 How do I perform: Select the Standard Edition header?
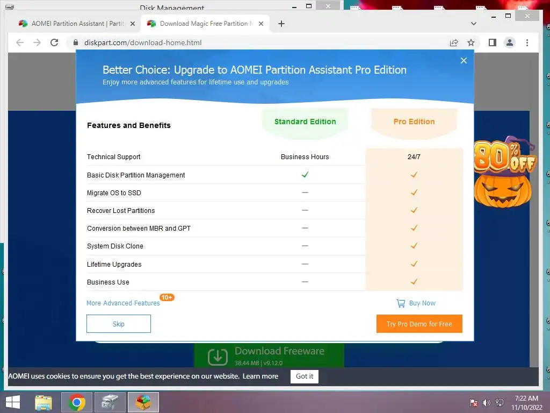coord(305,122)
